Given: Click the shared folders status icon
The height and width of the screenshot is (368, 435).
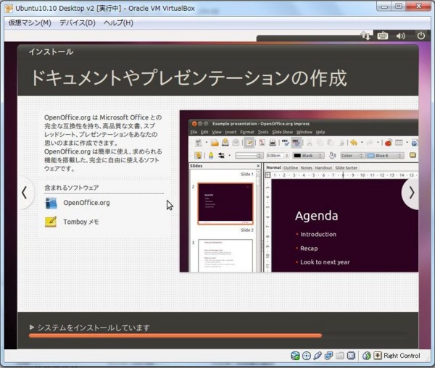Looking at the screenshot, I should [340, 356].
